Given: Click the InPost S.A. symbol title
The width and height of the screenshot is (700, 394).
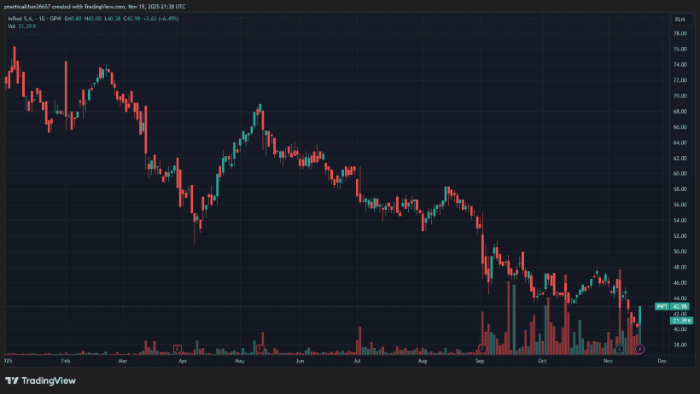Looking at the screenshot, I should [x=24, y=18].
